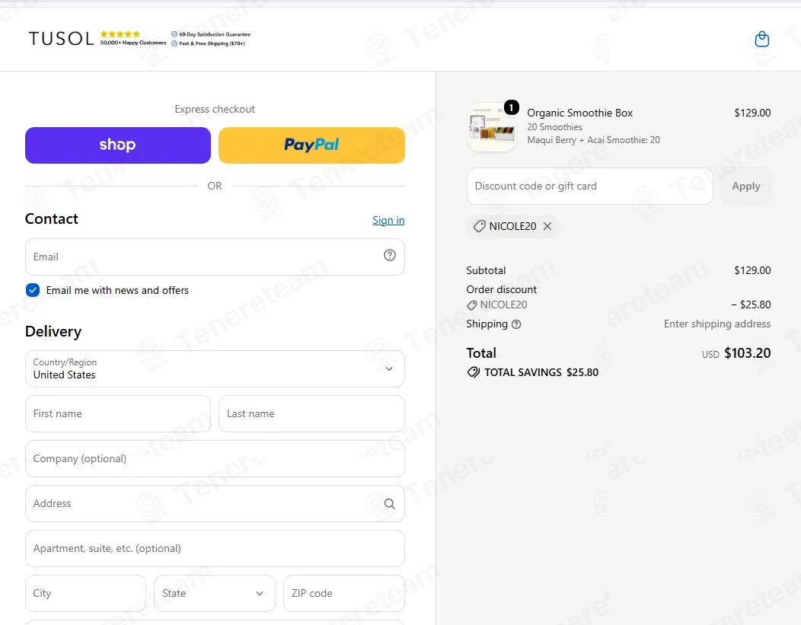Click the Enter shipping address text
Image resolution: width=801 pixels, height=625 pixels.
click(x=717, y=324)
